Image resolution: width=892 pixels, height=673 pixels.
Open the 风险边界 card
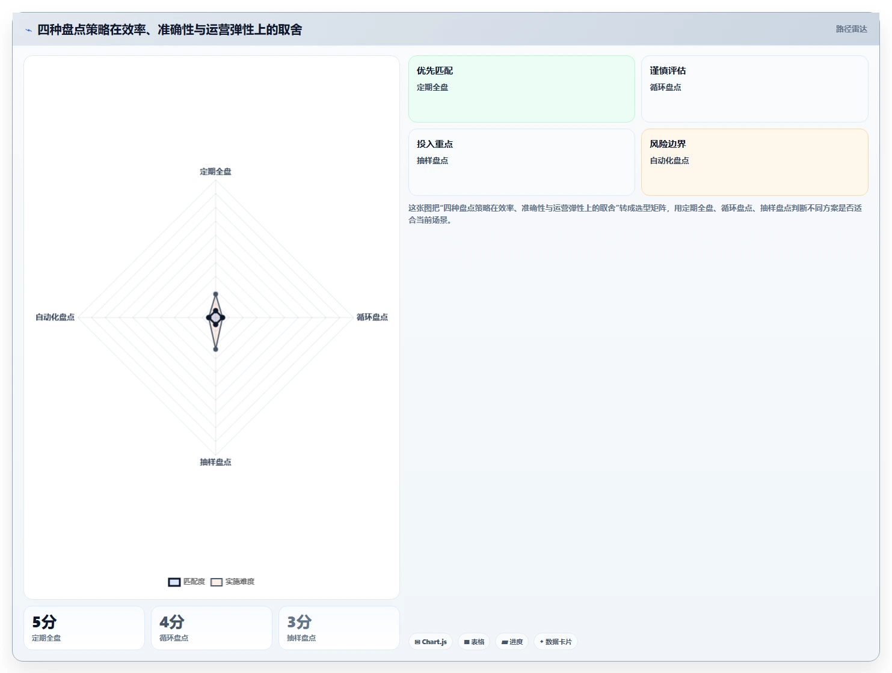(755, 162)
